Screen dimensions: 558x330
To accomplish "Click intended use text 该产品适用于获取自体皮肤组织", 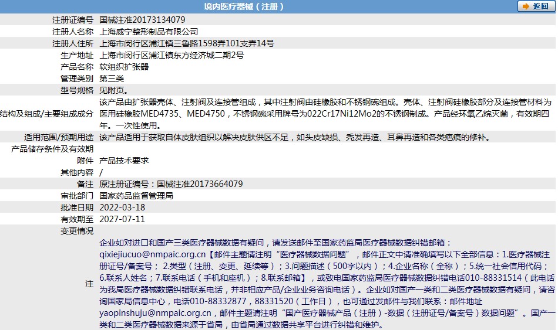I will click(x=295, y=137).
